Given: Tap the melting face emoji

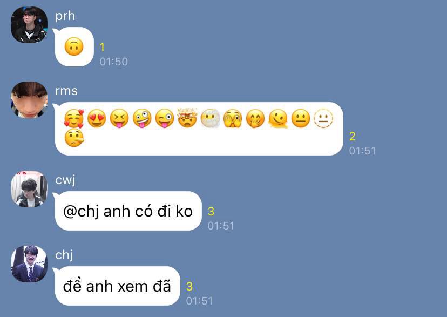Looking at the screenshot, I should coord(278,118).
